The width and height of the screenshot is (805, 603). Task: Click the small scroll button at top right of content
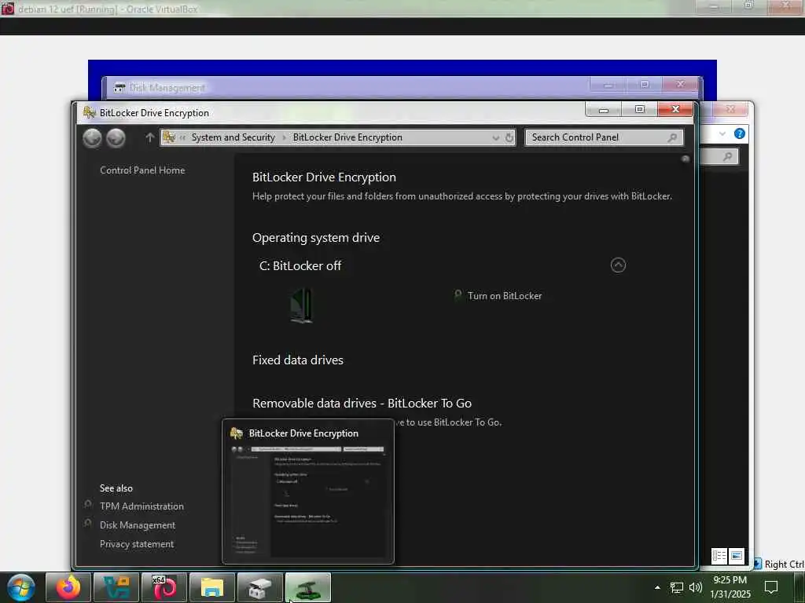[x=685, y=159]
